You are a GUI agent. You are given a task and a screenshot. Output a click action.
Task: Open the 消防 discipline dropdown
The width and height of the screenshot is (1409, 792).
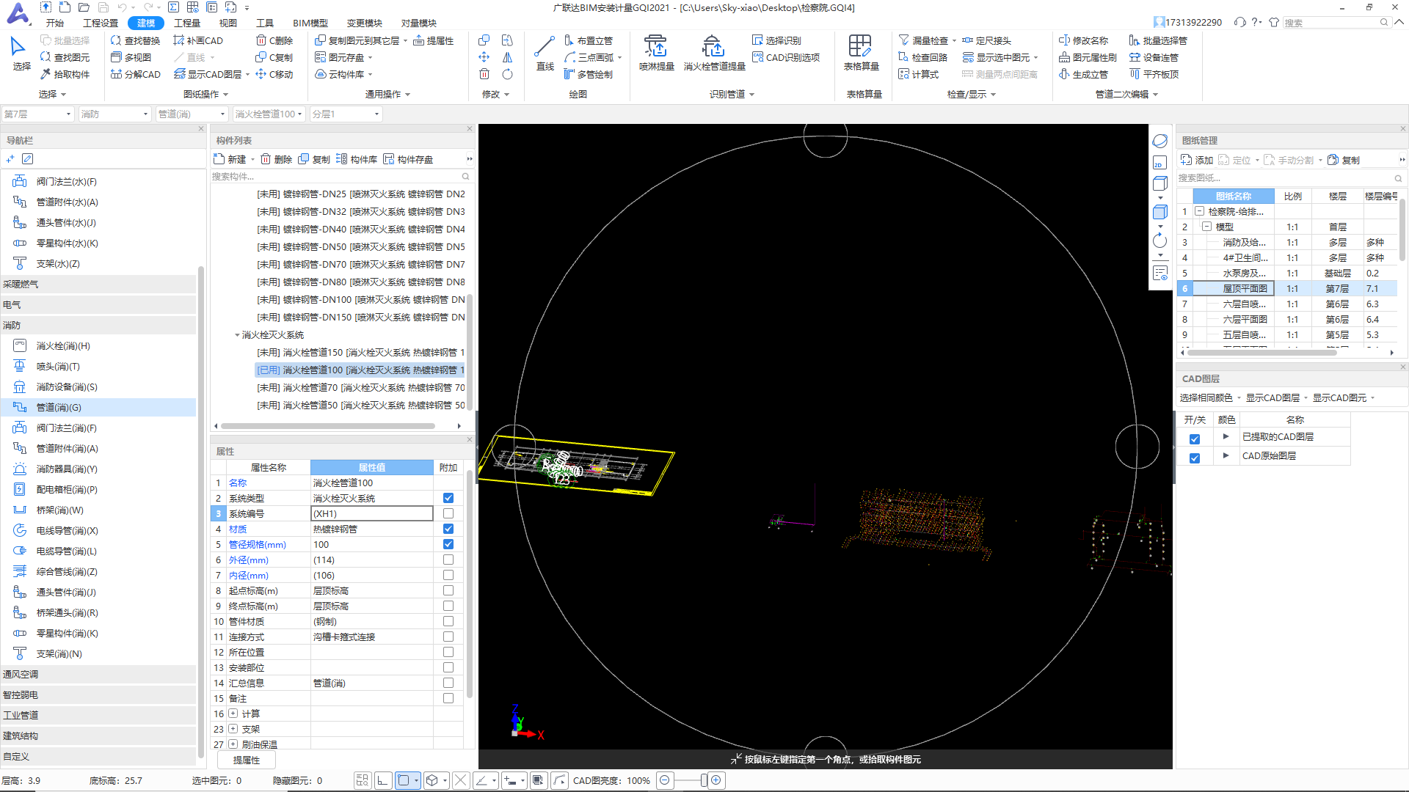[x=114, y=114]
